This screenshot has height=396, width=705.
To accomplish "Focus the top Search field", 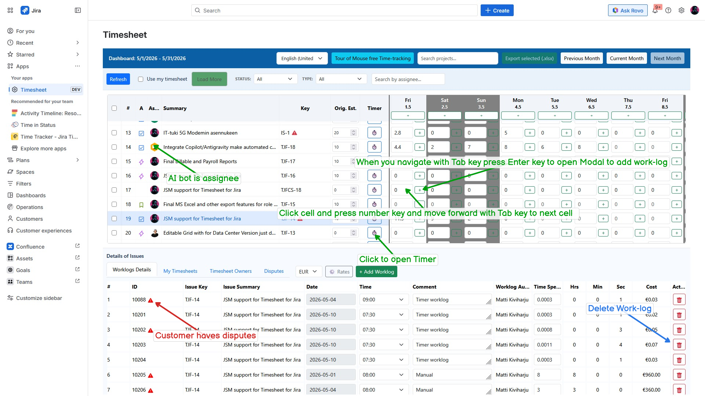I will [334, 10].
